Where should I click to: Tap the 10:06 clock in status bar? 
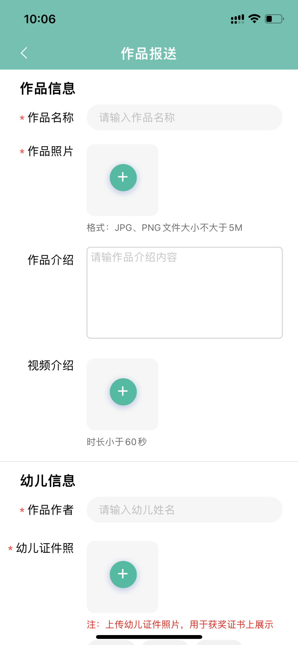point(40,19)
